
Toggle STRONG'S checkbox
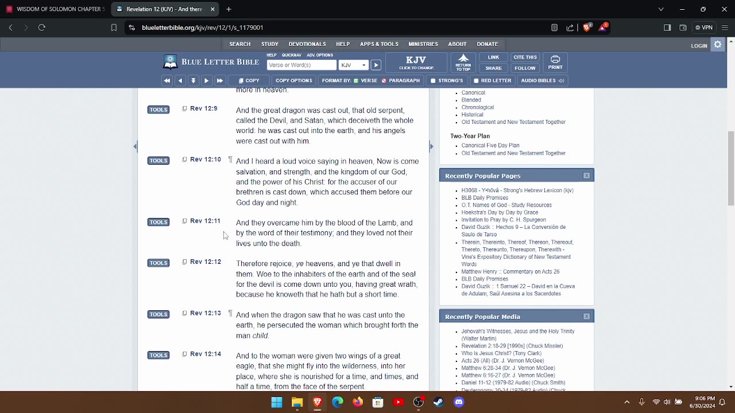tap(447, 81)
